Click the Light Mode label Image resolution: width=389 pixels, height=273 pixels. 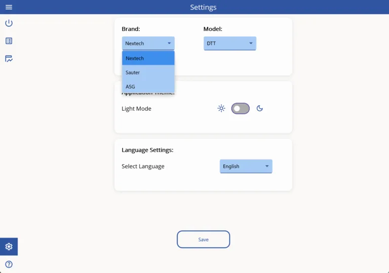click(136, 109)
